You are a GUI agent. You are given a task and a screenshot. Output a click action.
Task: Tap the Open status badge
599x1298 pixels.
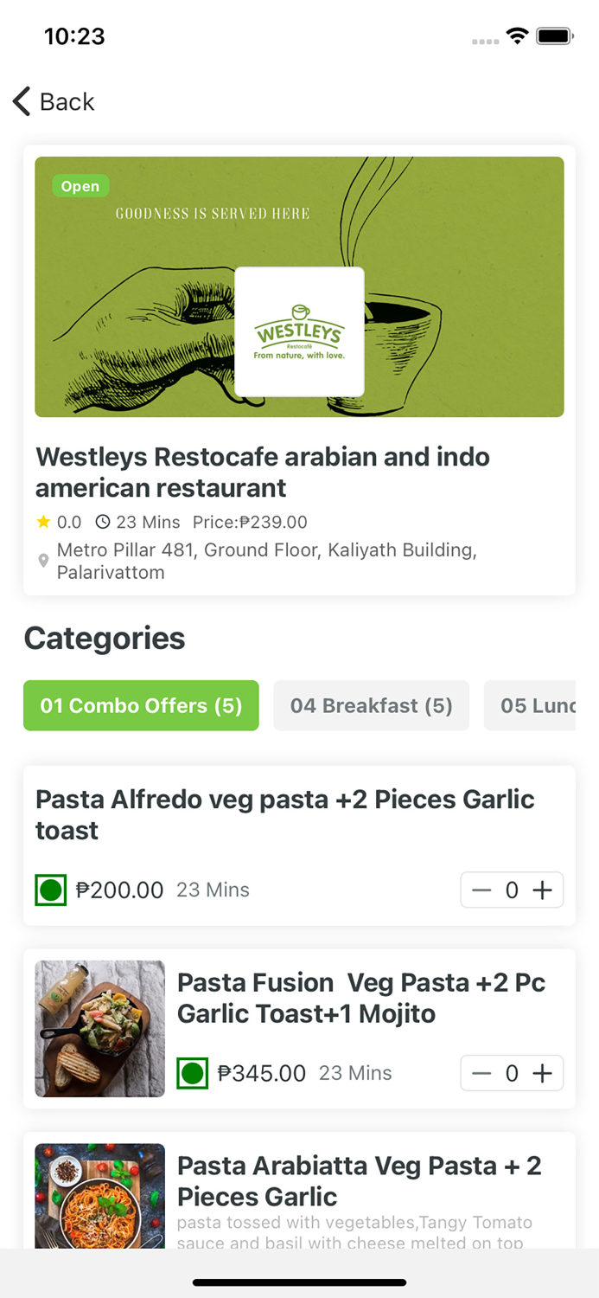(x=80, y=185)
